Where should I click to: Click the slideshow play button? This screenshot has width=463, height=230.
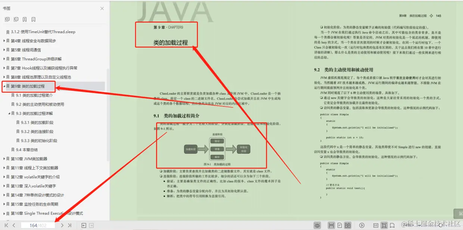(362, 225)
